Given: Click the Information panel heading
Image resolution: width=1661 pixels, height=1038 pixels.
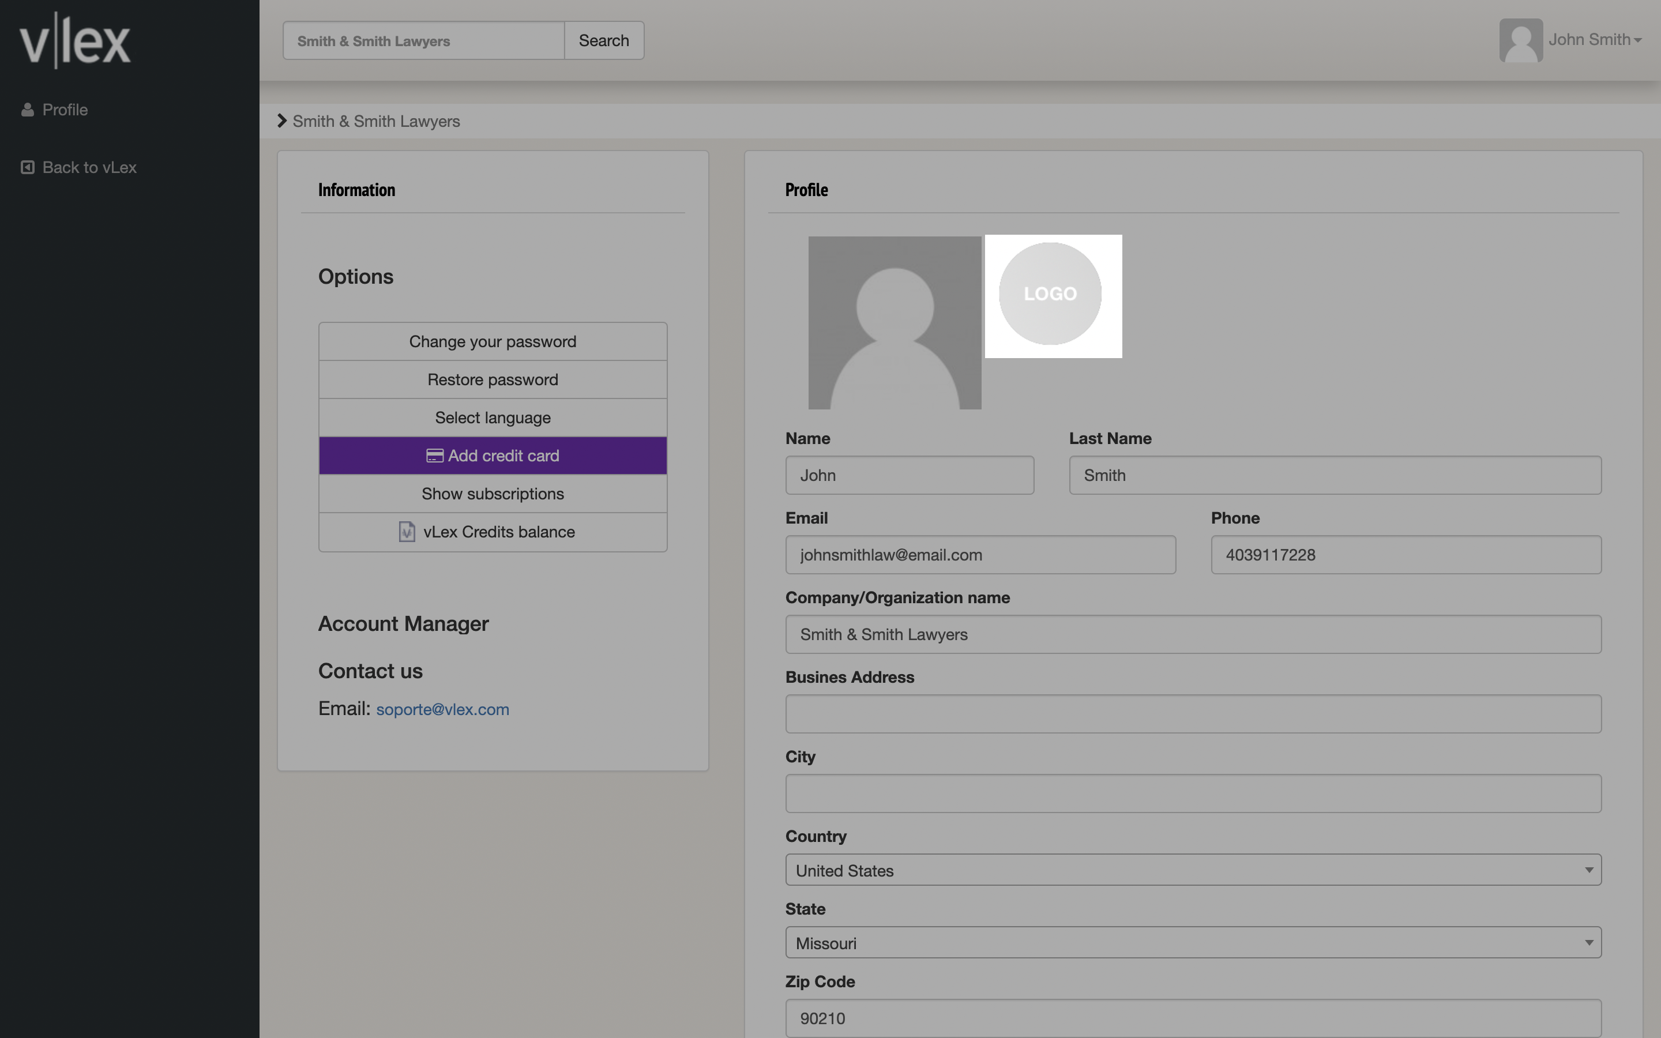Looking at the screenshot, I should coord(357,190).
